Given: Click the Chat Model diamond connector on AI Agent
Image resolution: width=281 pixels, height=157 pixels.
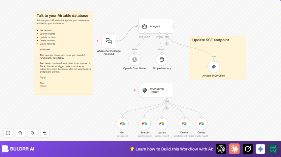Looking at the screenshot, I should (x=144, y=34).
